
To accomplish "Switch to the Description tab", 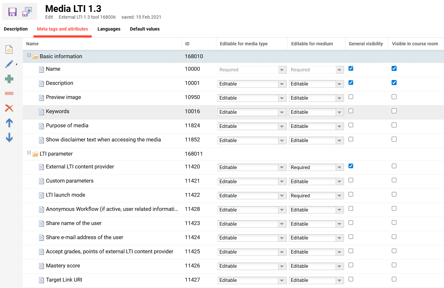I will (16, 29).
